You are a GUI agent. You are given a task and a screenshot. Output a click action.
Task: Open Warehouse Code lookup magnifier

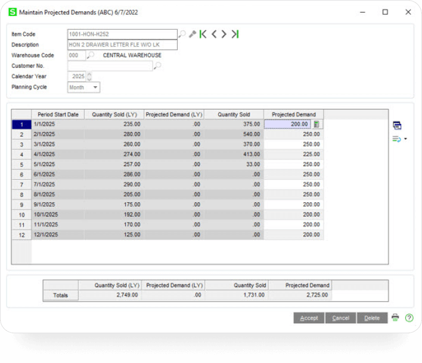pyautogui.click(x=91, y=55)
